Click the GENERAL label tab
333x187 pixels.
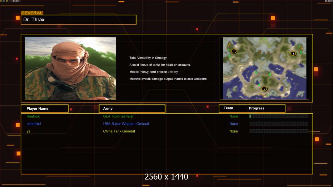pos(32,13)
